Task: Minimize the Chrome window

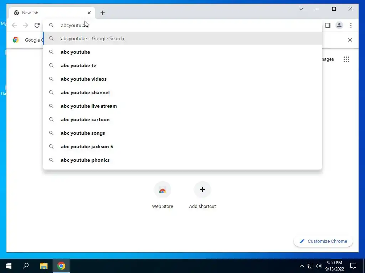Action: pos(318,9)
